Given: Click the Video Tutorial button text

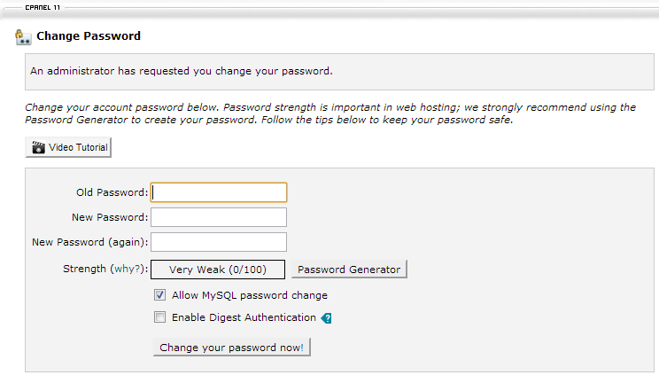Looking at the screenshot, I should pos(78,147).
